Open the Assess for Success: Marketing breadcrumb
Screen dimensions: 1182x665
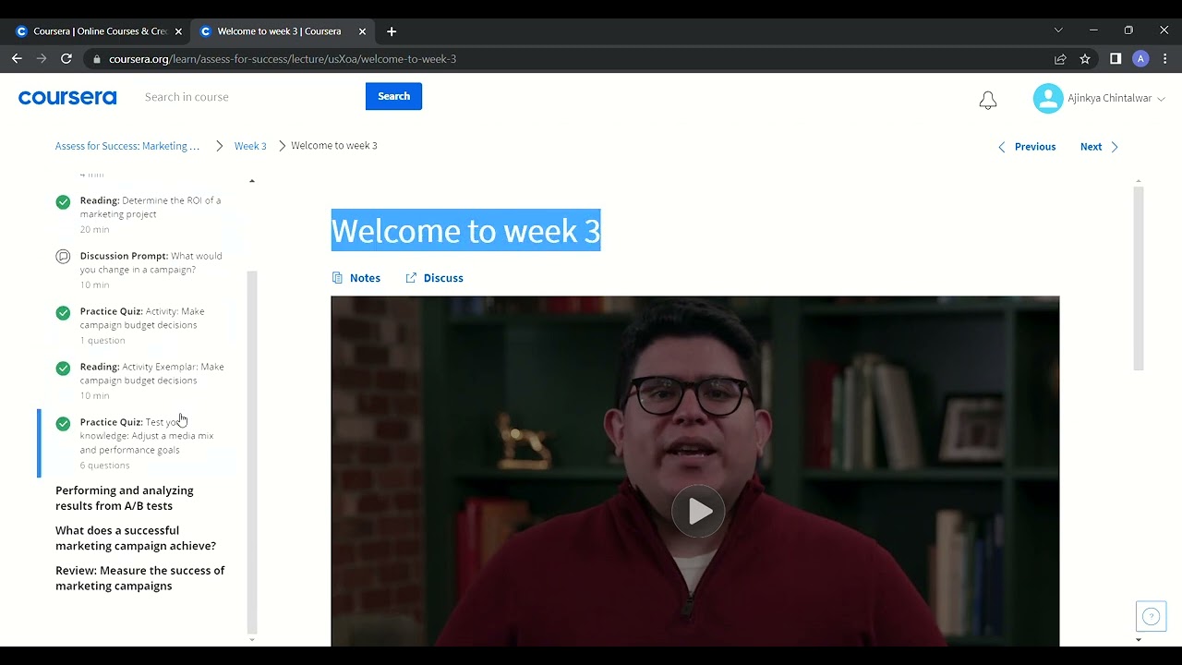tap(127, 146)
